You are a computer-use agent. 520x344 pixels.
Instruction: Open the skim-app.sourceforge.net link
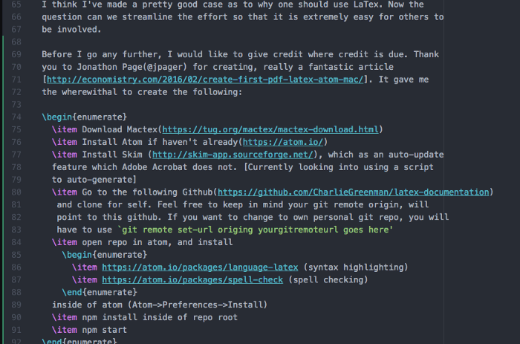[x=233, y=155]
